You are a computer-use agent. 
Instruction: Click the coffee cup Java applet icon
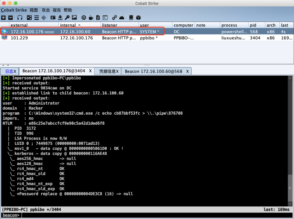coord(91,18)
